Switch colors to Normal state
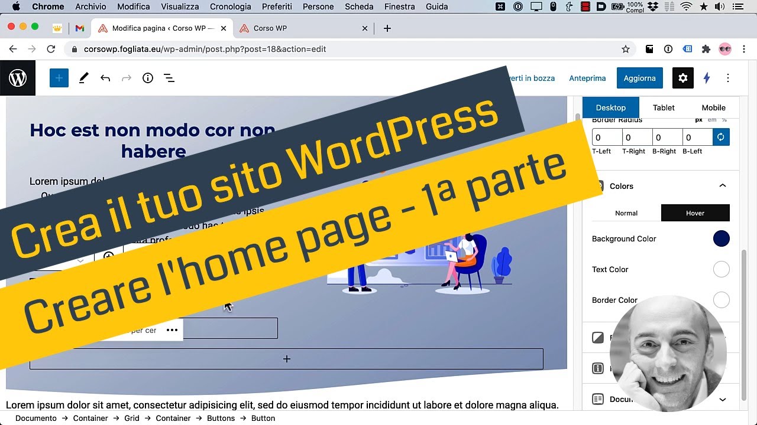 click(x=626, y=213)
